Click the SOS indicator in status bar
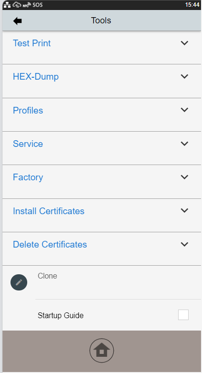 pos(38,5)
